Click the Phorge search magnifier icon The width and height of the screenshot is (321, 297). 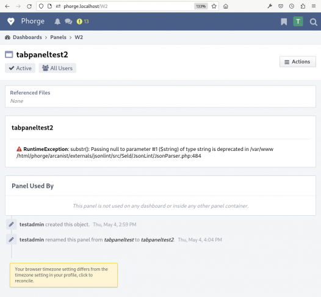coord(313,22)
